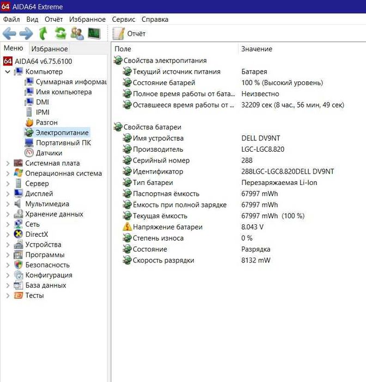Open the users icon in the toolbar
This screenshot has width=366, height=382.
(x=77, y=34)
